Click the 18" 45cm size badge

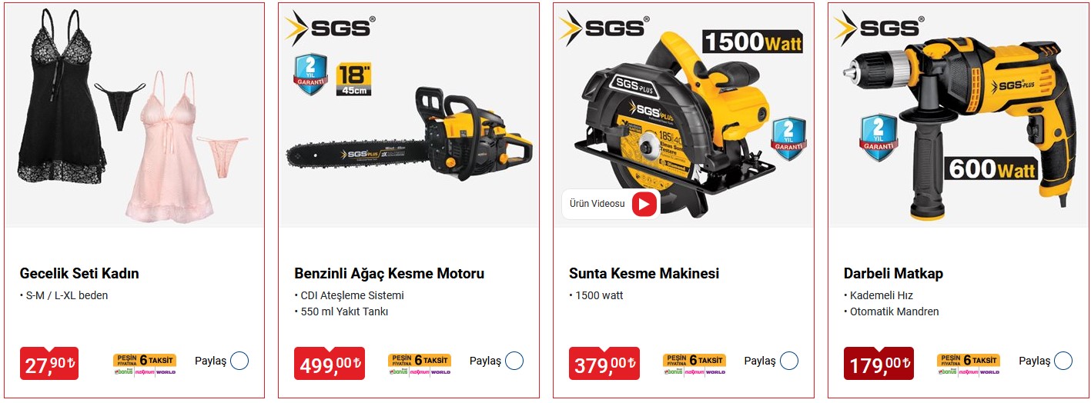354,79
